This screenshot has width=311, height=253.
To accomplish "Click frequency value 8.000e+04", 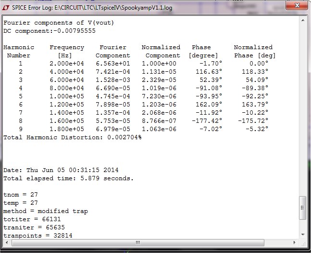I will coord(67,88).
